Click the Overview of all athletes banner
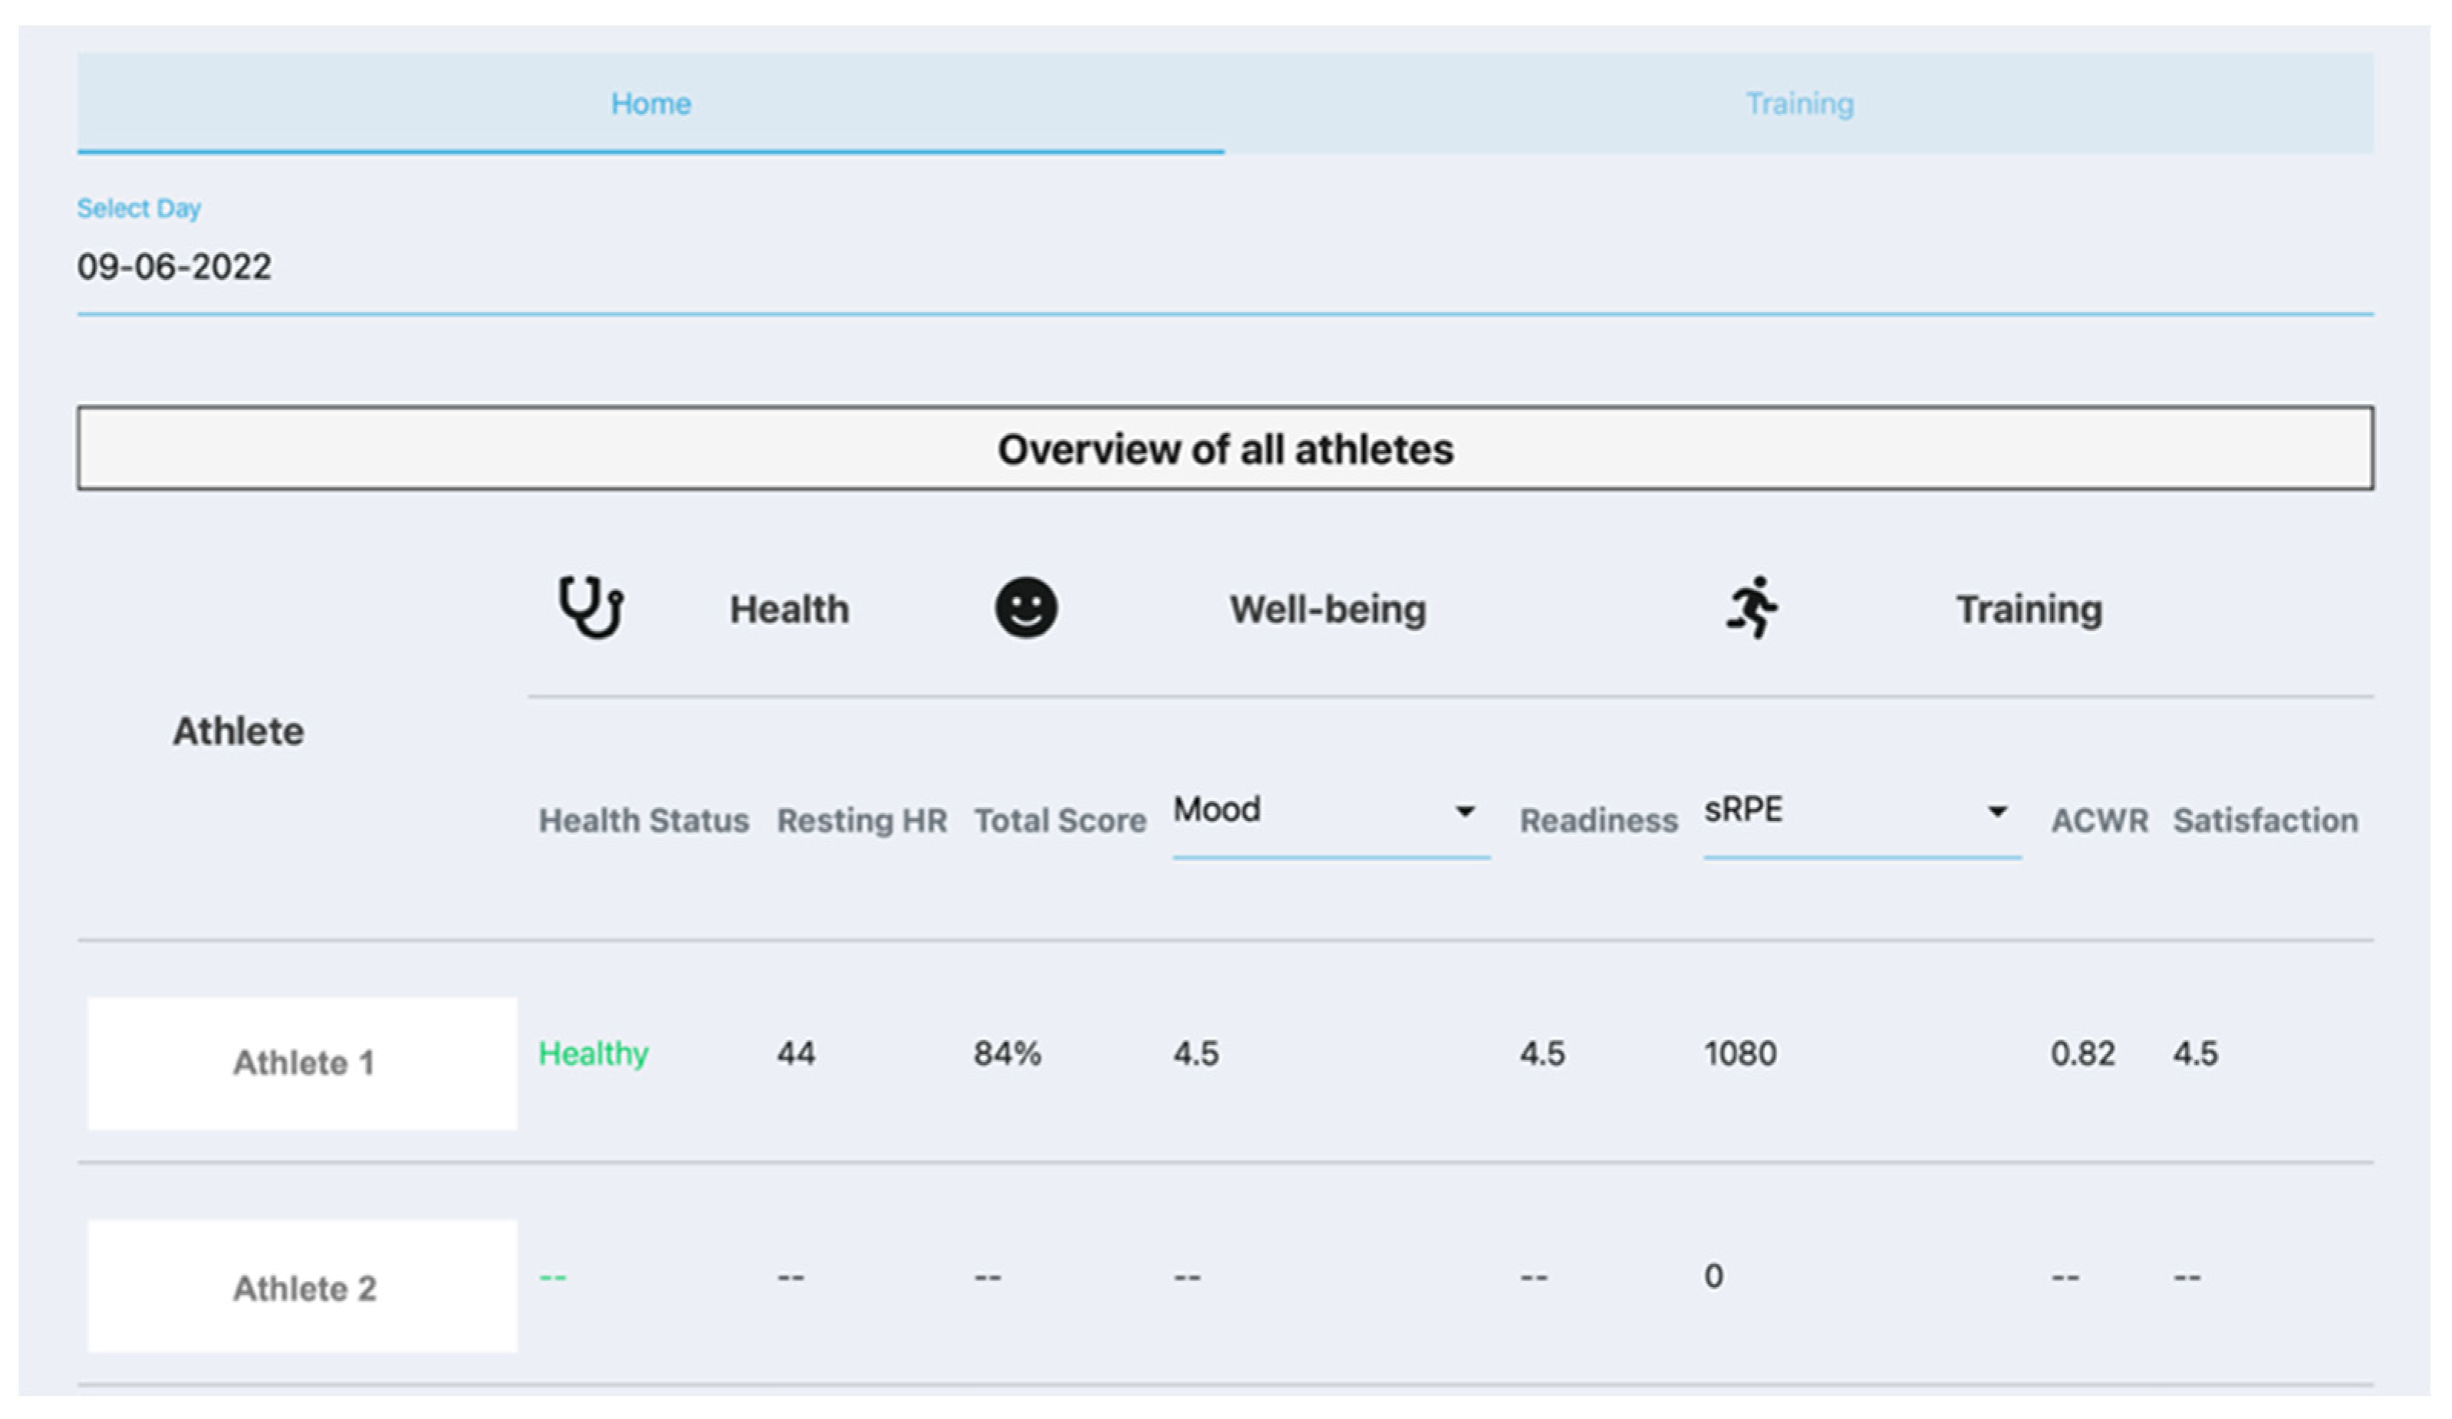This screenshot has height=1419, width=2452. (1225, 449)
